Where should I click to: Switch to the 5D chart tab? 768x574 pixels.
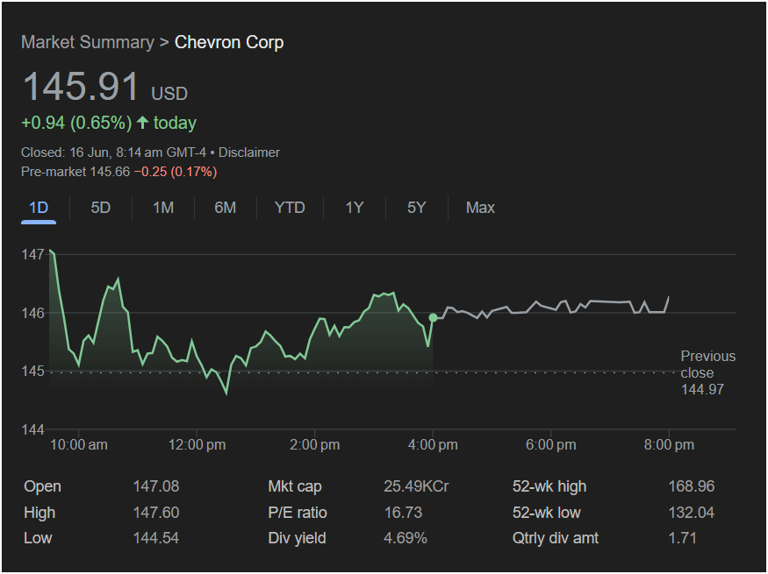[x=100, y=208]
